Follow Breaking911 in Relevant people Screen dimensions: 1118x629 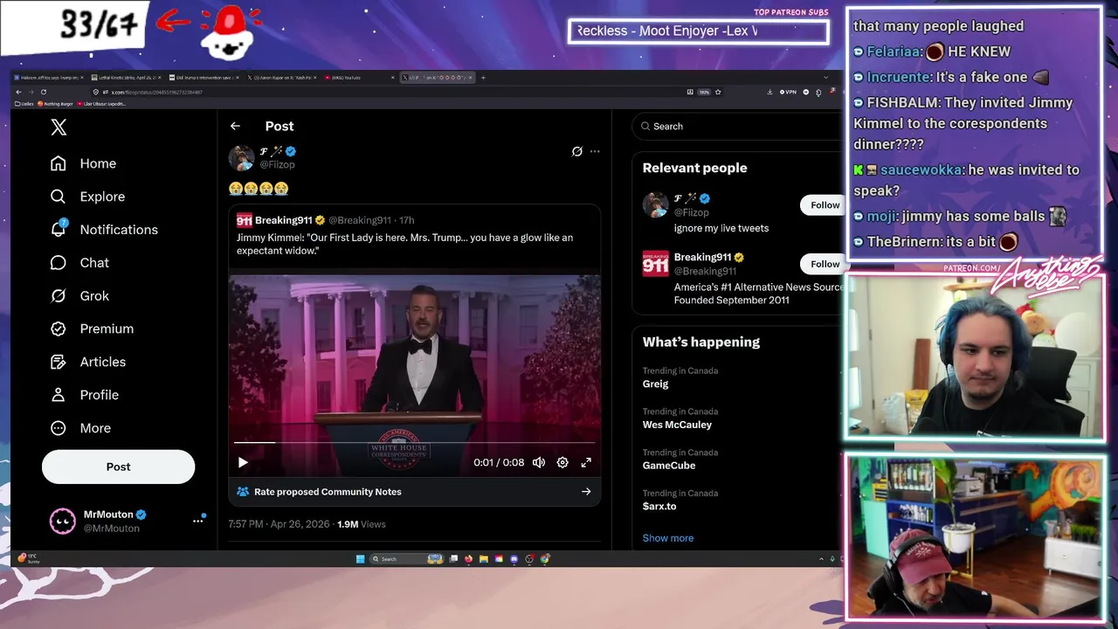click(x=825, y=264)
